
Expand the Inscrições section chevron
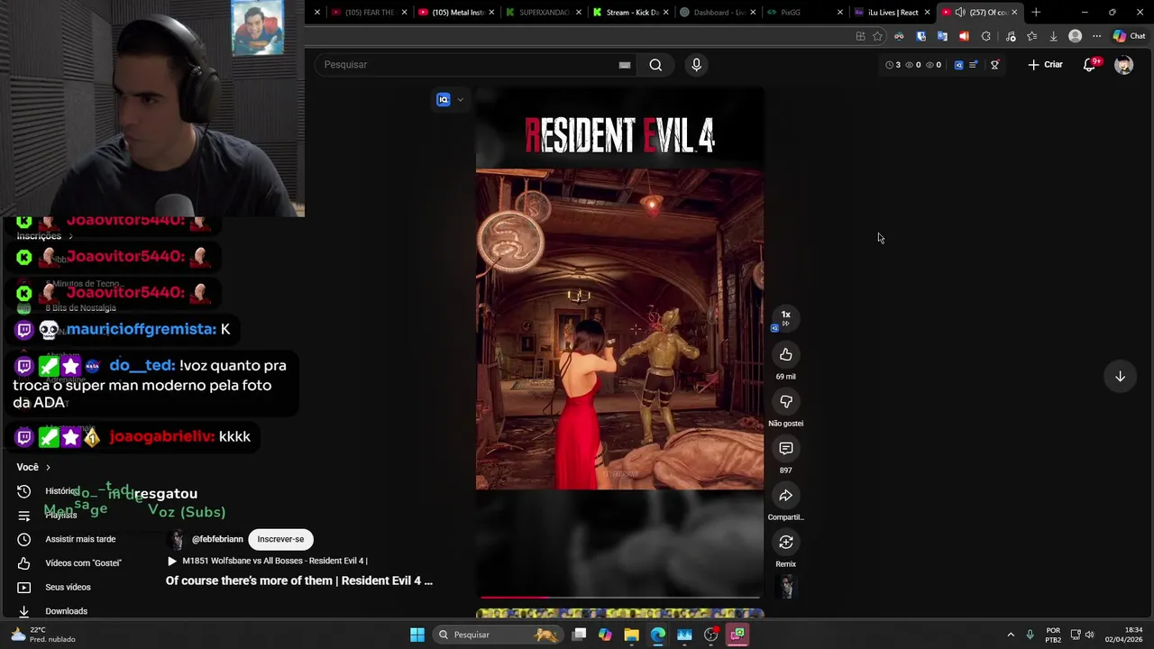[70, 236]
